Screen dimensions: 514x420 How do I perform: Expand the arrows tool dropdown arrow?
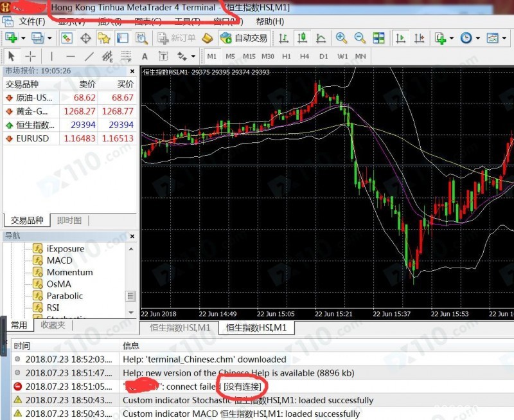(193, 57)
